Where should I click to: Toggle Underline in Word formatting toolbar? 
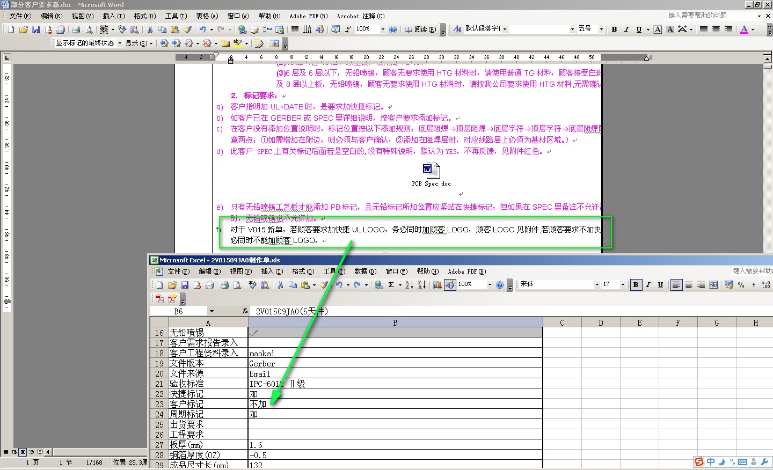pyautogui.click(x=639, y=30)
